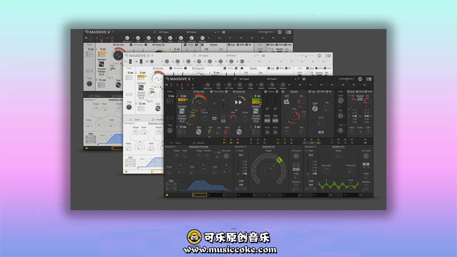Click the TanH waveshaper icon in the front window
This screenshot has width=457, height=257.
pos(315,109)
